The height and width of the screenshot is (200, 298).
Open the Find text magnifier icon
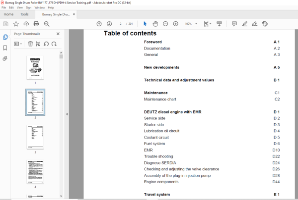pos(47,24)
